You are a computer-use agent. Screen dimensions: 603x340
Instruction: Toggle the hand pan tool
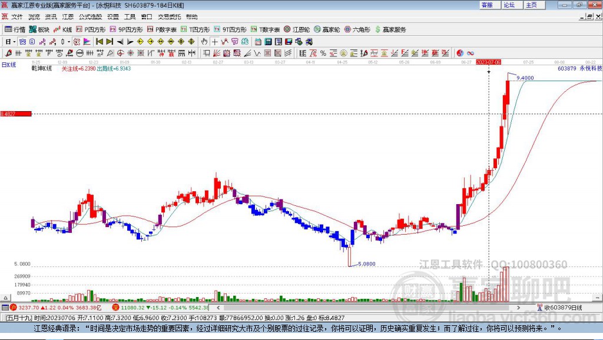click(x=204, y=42)
